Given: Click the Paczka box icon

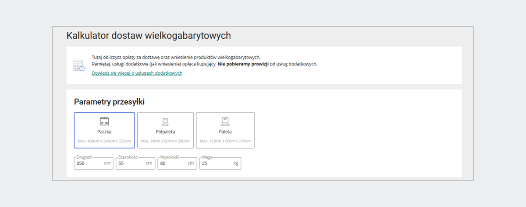Looking at the screenshot, I should point(104,121).
